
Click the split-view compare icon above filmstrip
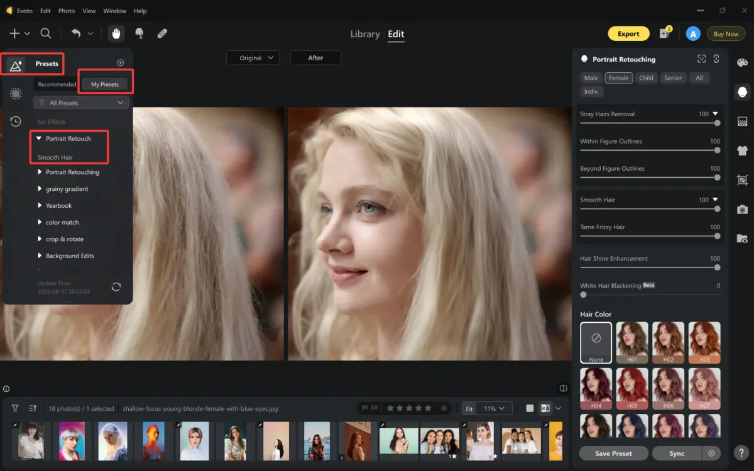[564, 389]
